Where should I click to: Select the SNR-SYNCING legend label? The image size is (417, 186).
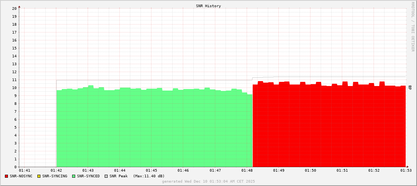click(54, 176)
